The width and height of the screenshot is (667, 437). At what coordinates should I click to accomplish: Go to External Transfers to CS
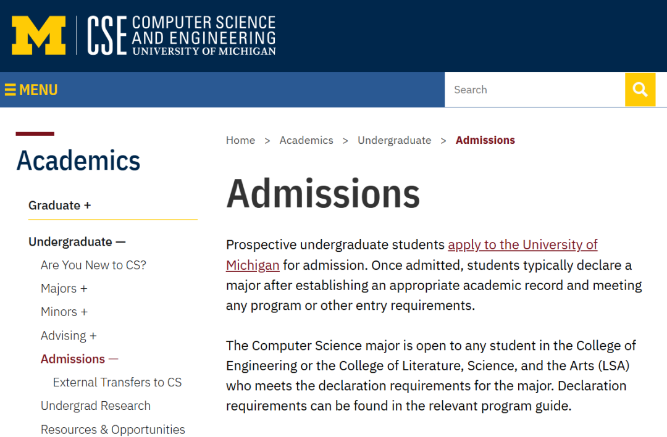tap(117, 382)
